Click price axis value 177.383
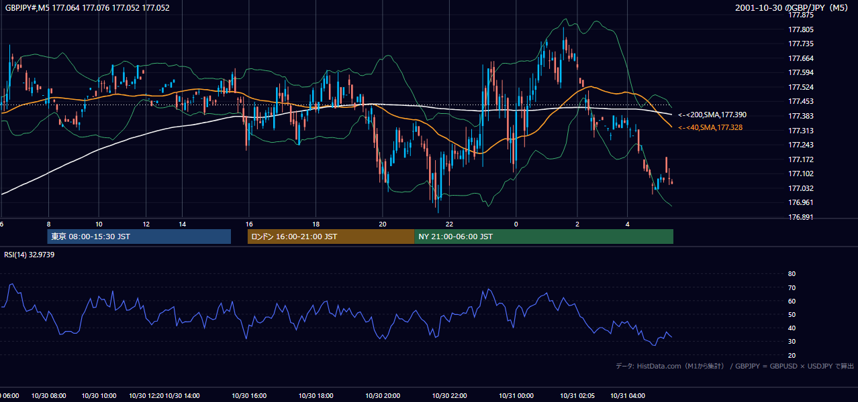 [x=801, y=116]
